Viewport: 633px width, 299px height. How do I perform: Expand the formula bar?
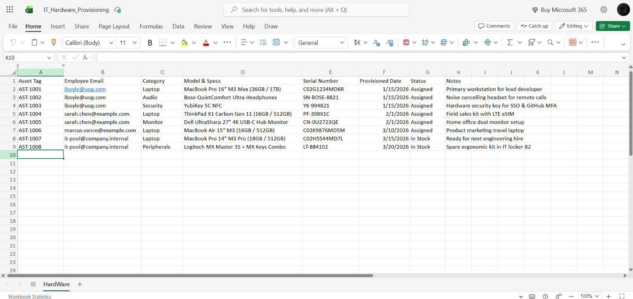coord(624,58)
